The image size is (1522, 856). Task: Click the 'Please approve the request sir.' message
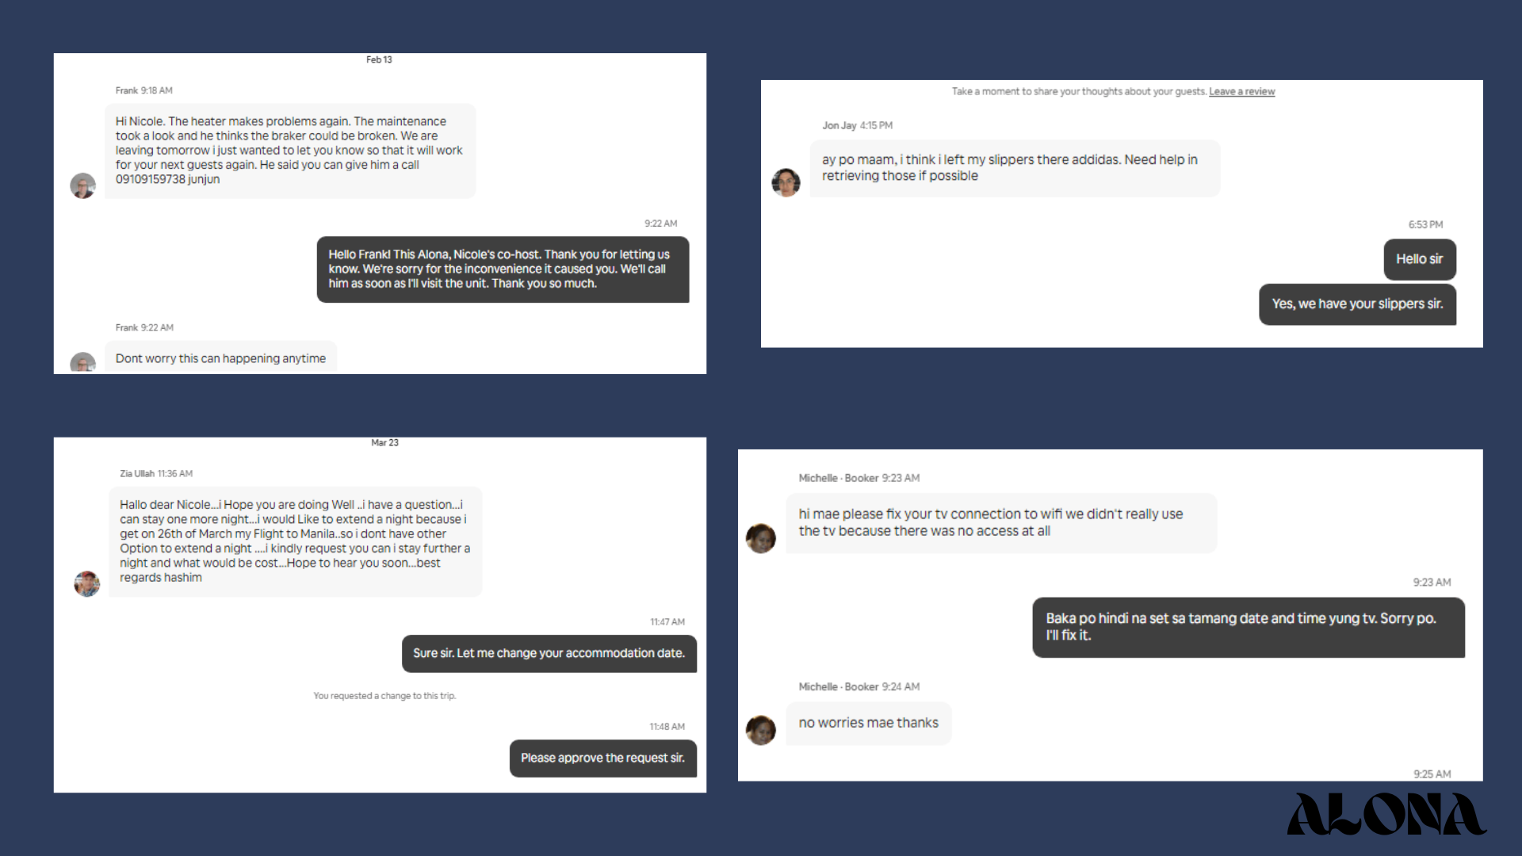click(x=602, y=759)
